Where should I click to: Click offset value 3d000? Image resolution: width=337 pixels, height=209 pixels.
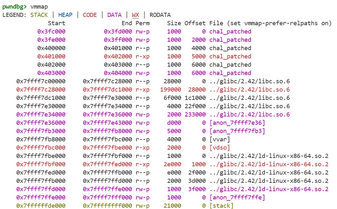tap(197, 181)
